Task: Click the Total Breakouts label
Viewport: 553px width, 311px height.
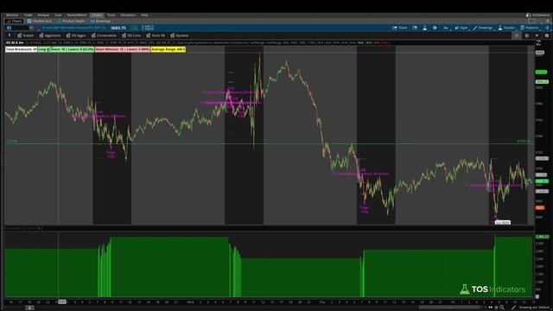Action: pyautogui.click(x=21, y=49)
